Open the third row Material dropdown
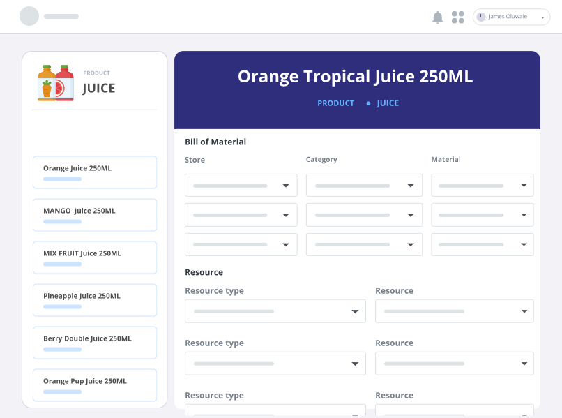Image resolution: width=562 pixels, height=418 pixels. 482,244
